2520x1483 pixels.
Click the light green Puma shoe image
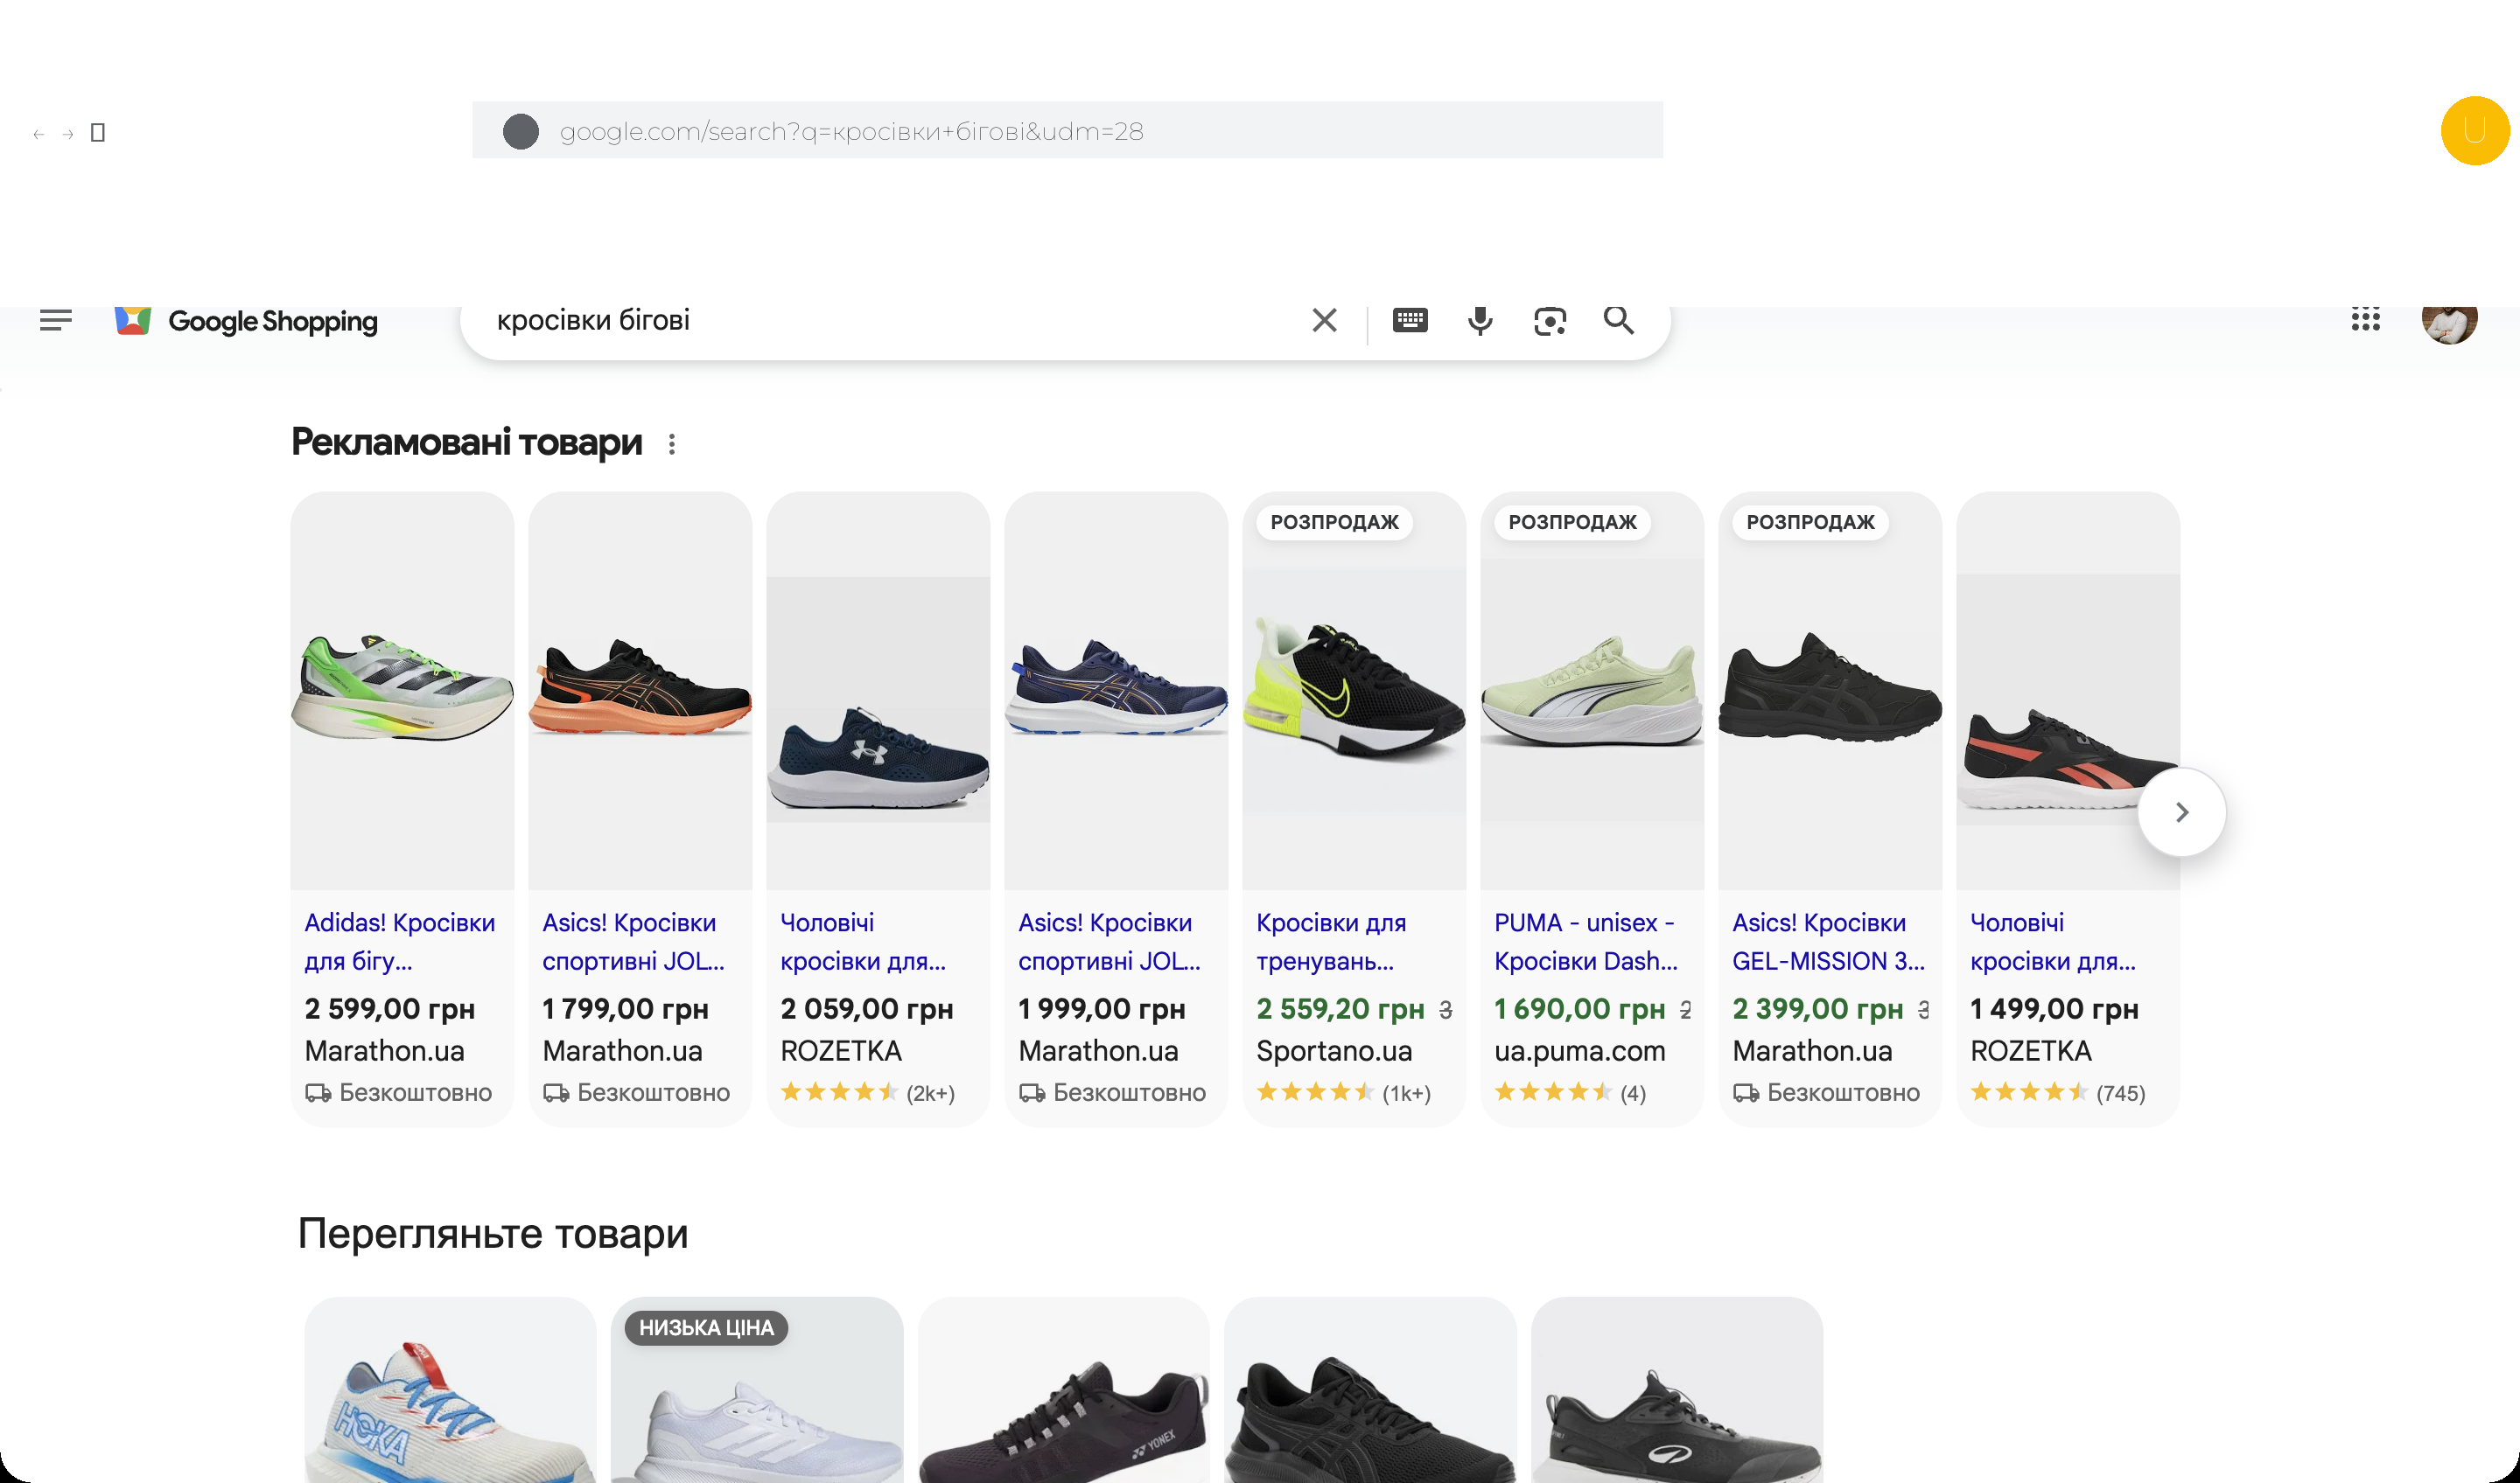[x=1592, y=690]
